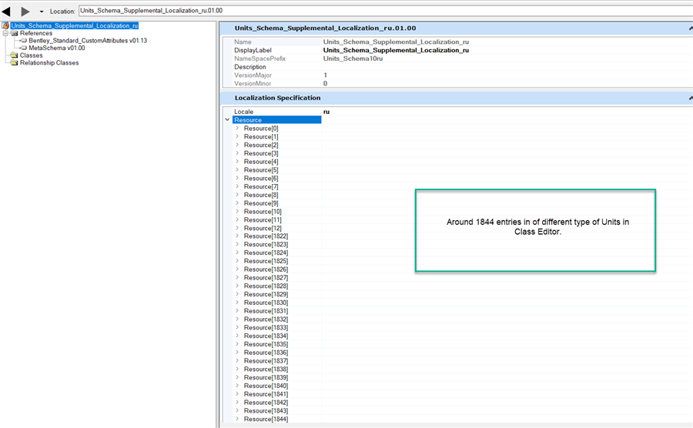The image size is (693, 428).
Task: Expand Resource[1844] entry
Action: click(x=237, y=420)
